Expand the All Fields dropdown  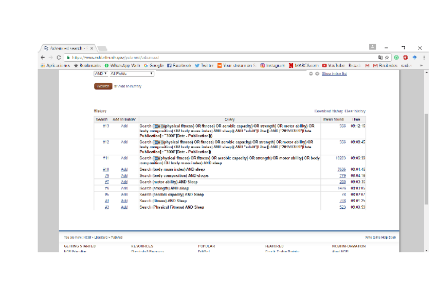coord(131,74)
